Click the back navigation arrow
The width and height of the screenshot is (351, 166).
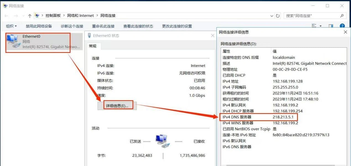coord(6,16)
